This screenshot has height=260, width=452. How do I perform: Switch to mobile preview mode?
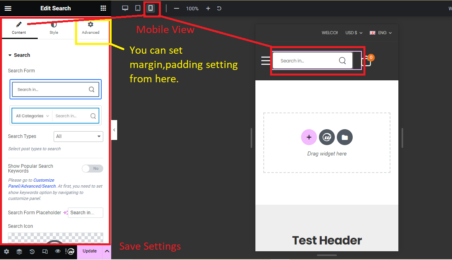click(151, 8)
